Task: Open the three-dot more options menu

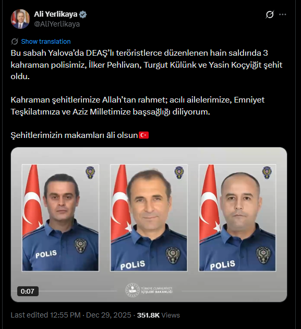Action: (x=283, y=15)
